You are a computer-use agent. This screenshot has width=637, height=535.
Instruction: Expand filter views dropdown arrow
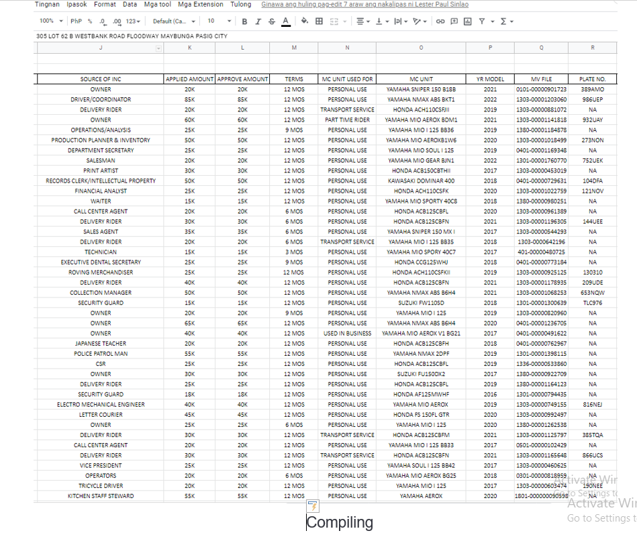493,21
